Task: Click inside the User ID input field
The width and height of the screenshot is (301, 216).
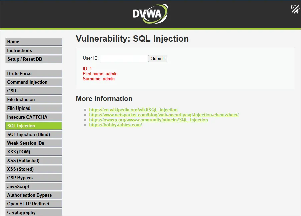Action: coord(123,58)
